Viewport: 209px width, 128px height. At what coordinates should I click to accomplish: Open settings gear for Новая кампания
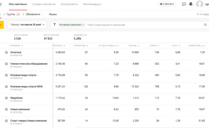pyautogui.click(x=6, y=109)
